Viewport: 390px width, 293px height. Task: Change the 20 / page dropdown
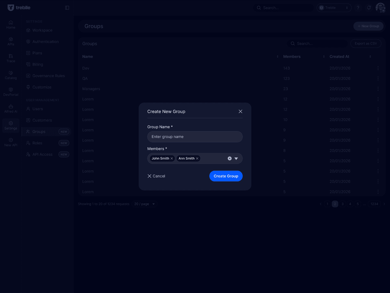click(145, 204)
